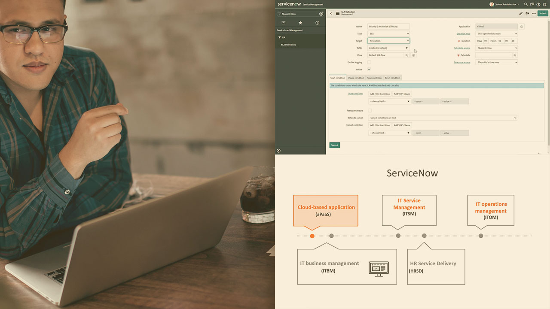Enable the Enable logging checkbox
The image size is (550, 309).
click(369, 62)
